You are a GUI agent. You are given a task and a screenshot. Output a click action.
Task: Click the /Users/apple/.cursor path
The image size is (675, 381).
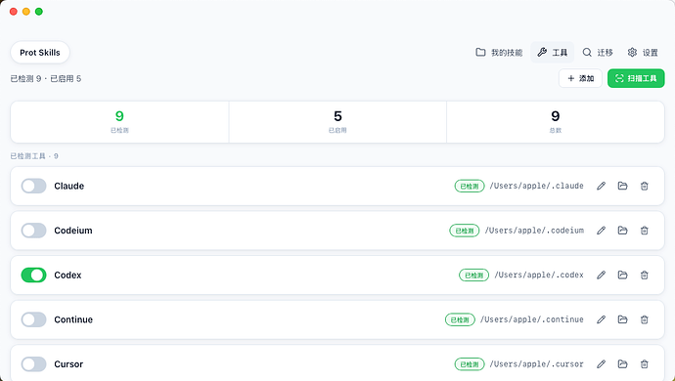coord(536,364)
